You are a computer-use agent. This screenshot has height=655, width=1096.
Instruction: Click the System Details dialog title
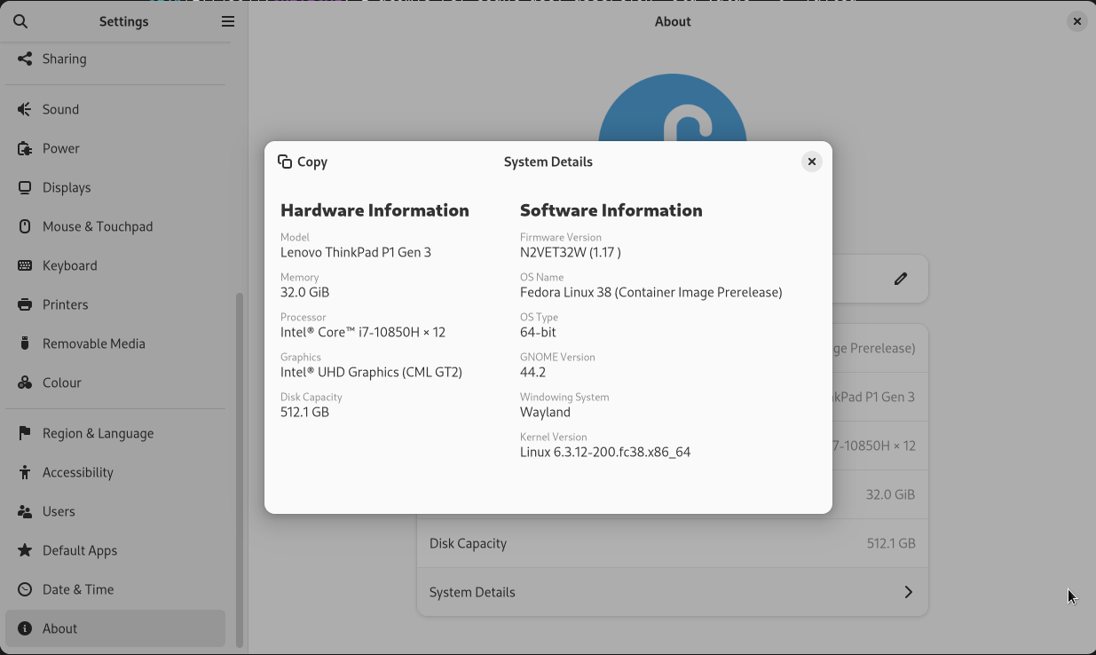pos(548,162)
